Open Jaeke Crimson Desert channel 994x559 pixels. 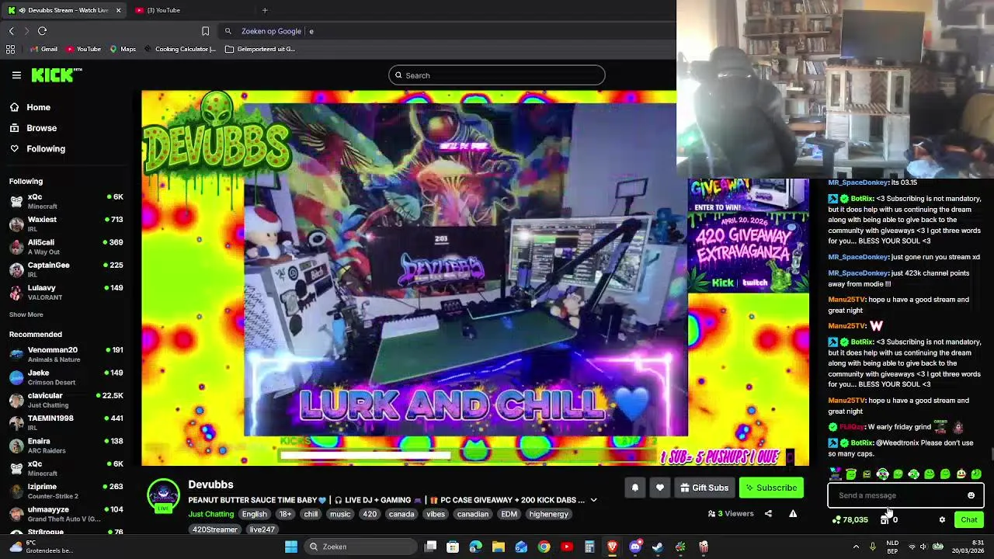point(67,377)
